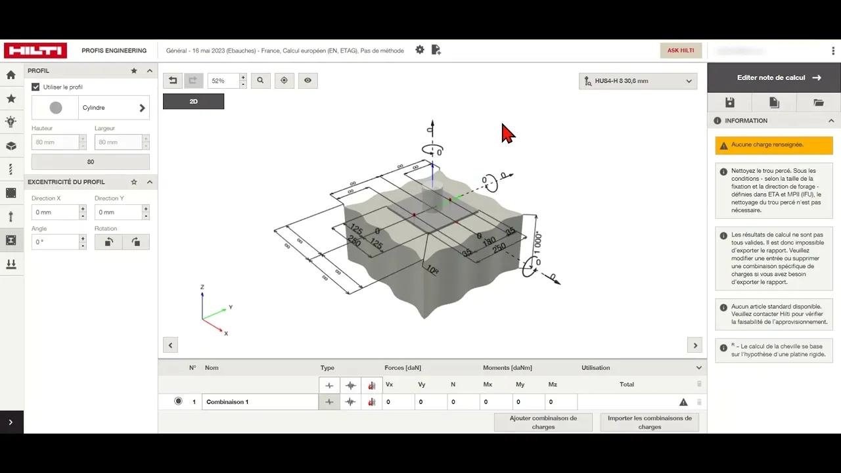This screenshot has height=473, width=841.
Task: Increase Direction X with the plus stepper
Action: coord(83,209)
